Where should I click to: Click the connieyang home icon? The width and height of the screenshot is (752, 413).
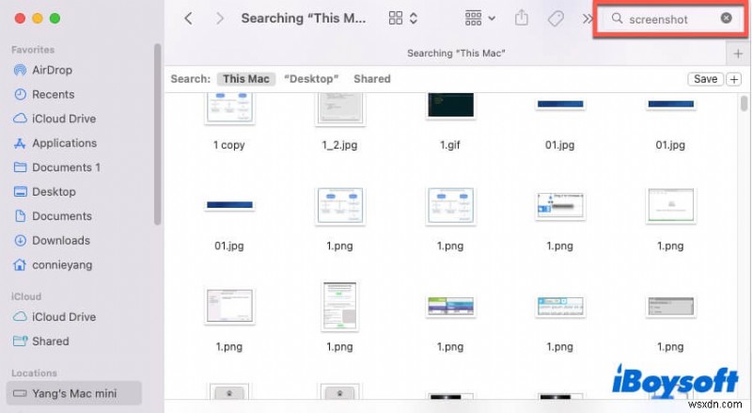20,264
